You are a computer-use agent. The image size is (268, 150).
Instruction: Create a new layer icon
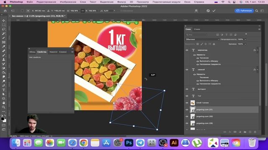[x=250, y=132]
